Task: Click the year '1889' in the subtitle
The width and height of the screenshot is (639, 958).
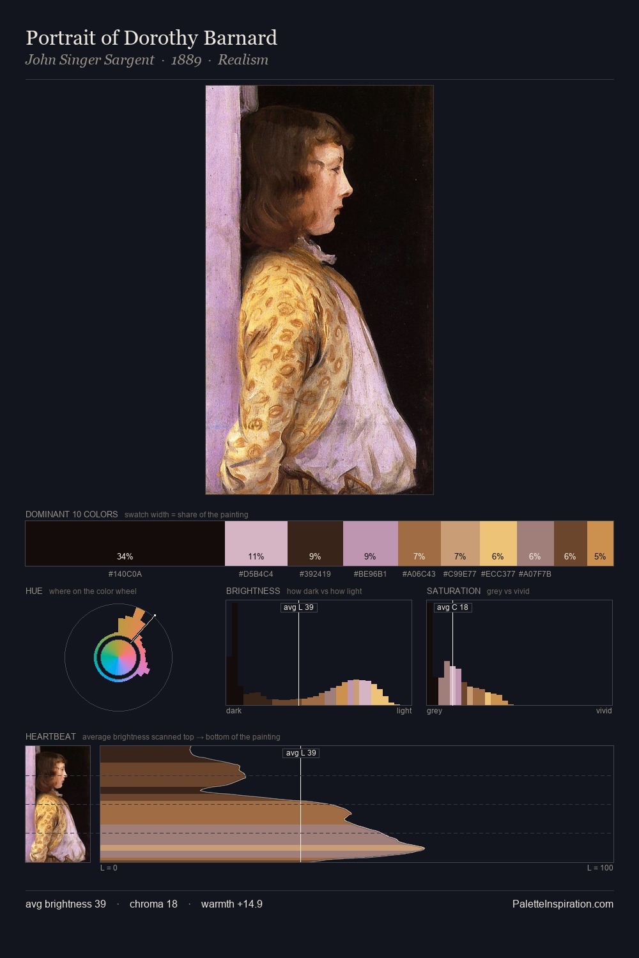Action: coord(186,60)
